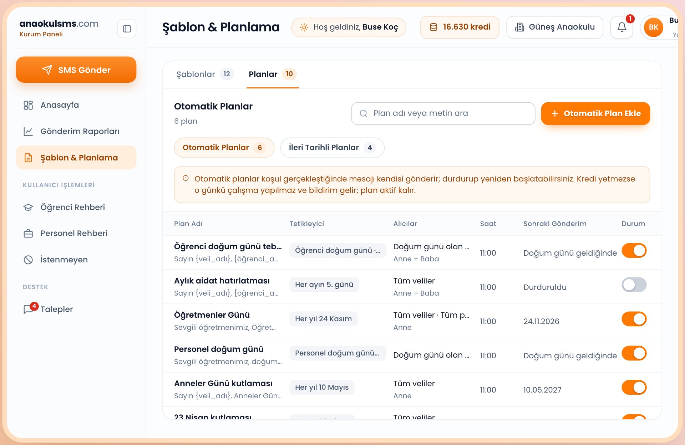This screenshot has width=685, height=445.
Task: Toggle the Anneler Günü kutlaması plan
Action: click(634, 387)
